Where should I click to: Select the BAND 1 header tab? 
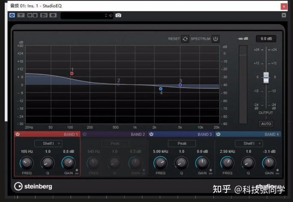(47, 134)
